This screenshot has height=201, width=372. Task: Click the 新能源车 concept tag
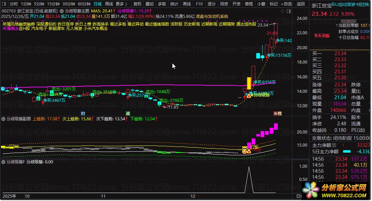click(56, 28)
